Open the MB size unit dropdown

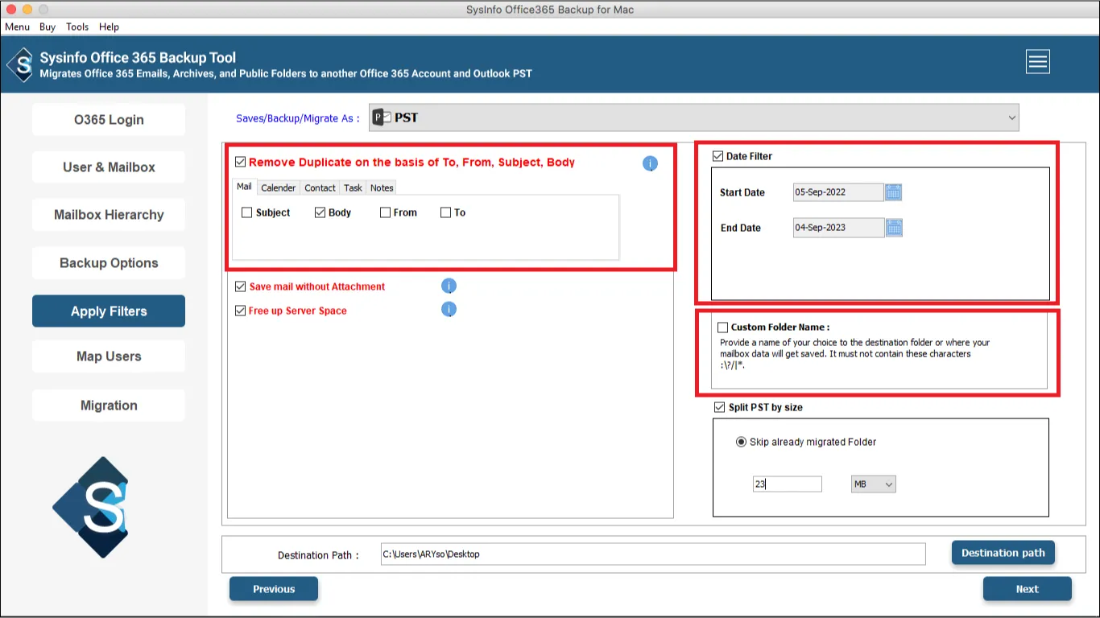tap(873, 484)
